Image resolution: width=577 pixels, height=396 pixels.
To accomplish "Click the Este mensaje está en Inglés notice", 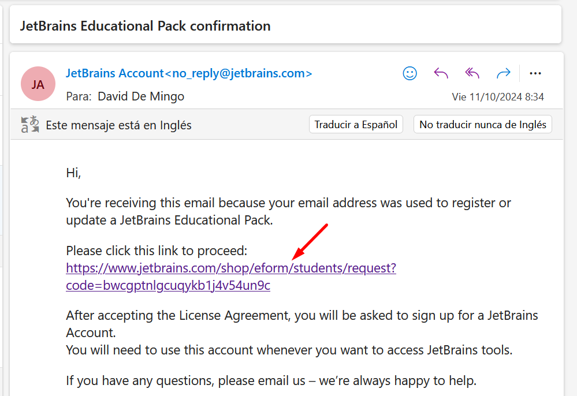I will 118,125.
